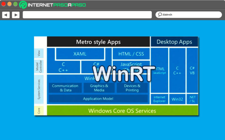The width and height of the screenshot is (225, 140).
Task: Click the Devices & Printing box
Action: point(132,88)
